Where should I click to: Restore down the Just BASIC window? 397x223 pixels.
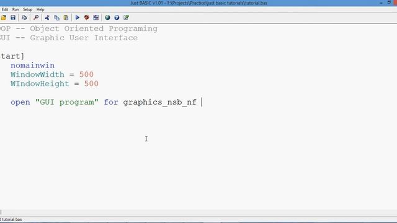pos(389,2)
